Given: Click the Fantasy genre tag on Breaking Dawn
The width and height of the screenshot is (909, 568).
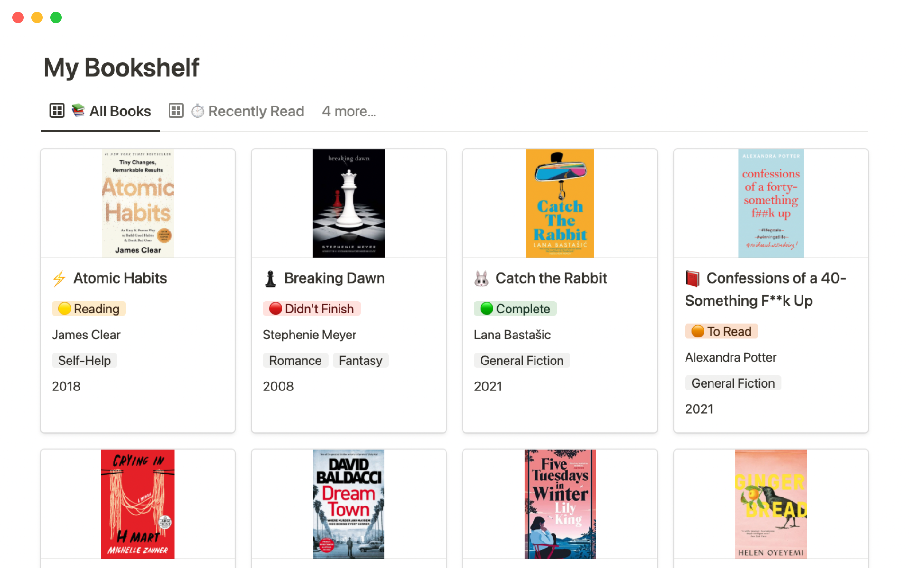Looking at the screenshot, I should (x=360, y=361).
